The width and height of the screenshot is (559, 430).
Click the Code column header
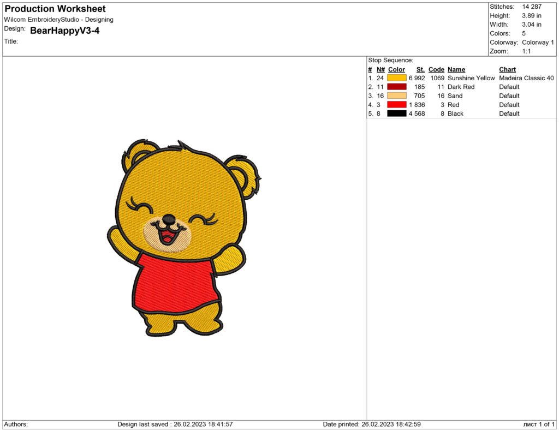click(x=436, y=69)
